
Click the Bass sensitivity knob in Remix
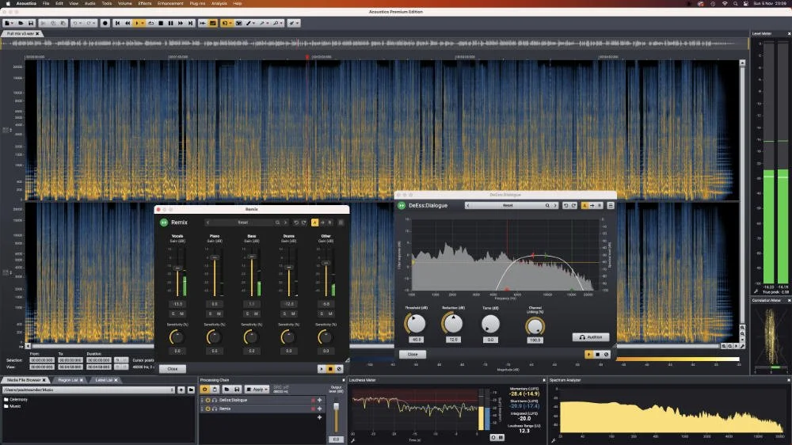pyautogui.click(x=250, y=337)
